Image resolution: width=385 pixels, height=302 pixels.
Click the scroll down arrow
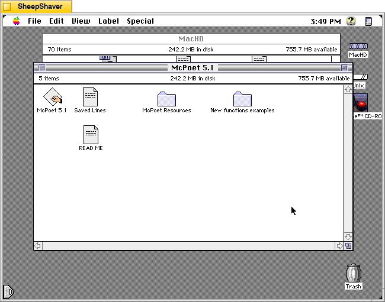click(x=348, y=237)
